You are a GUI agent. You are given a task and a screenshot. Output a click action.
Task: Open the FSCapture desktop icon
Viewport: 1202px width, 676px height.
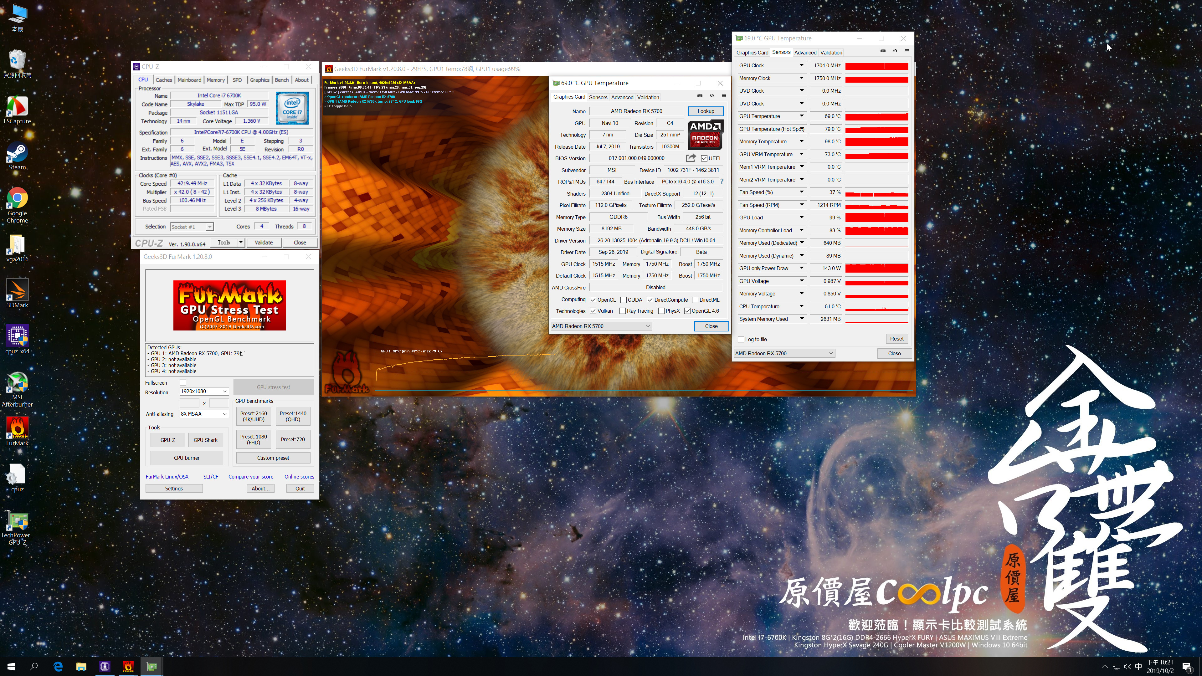coord(17,110)
